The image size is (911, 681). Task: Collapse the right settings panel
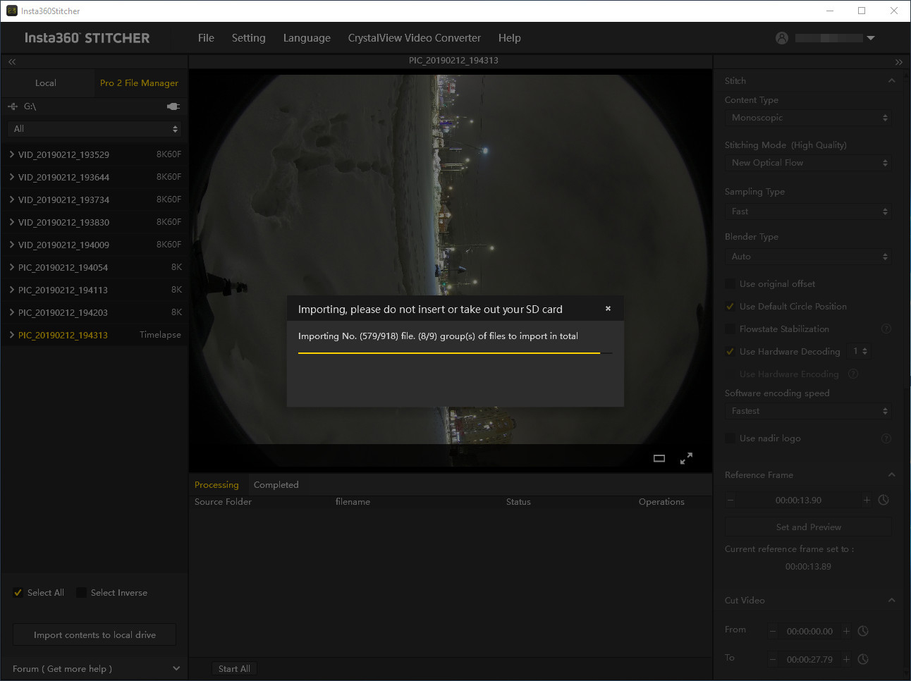898,62
